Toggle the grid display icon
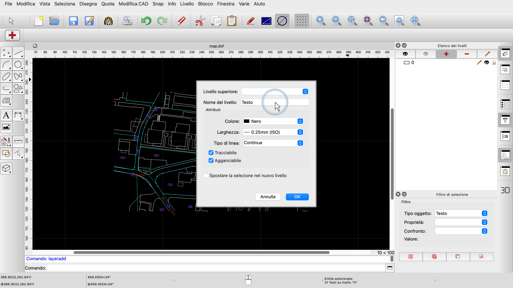This screenshot has height=288, width=513. pos(301,21)
